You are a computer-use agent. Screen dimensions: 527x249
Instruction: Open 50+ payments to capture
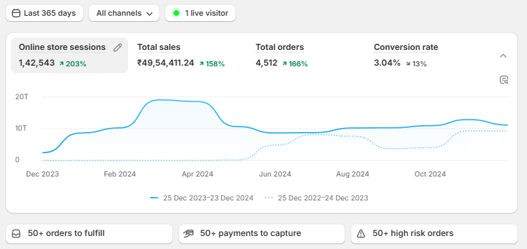(261, 233)
